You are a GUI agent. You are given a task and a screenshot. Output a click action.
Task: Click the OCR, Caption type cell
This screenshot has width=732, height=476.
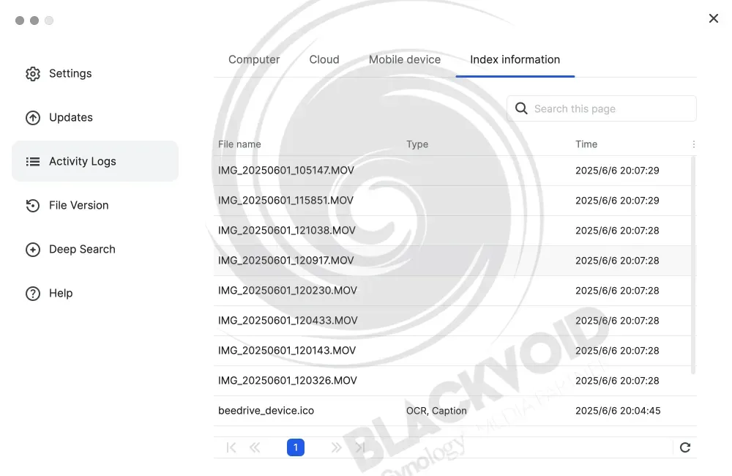click(436, 411)
